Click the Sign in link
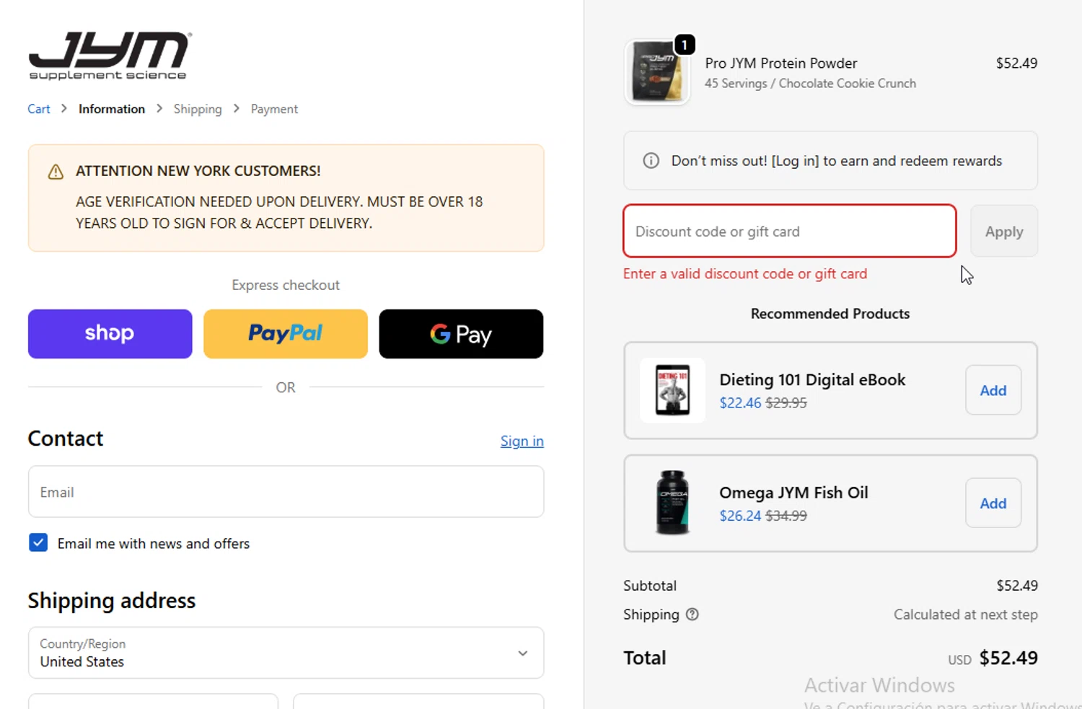Viewport: 1082px width, 709px height. point(522,441)
